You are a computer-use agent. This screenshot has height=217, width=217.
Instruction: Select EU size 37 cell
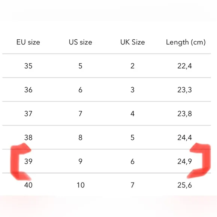coord(28,114)
